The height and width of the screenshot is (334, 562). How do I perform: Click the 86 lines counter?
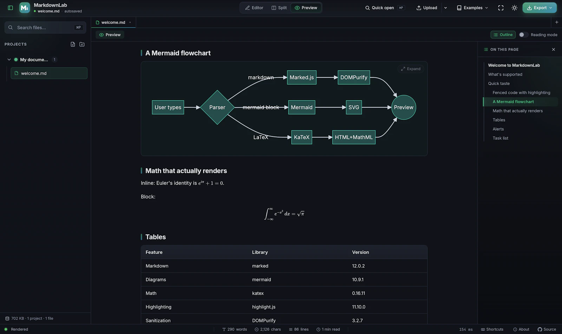pos(299,329)
